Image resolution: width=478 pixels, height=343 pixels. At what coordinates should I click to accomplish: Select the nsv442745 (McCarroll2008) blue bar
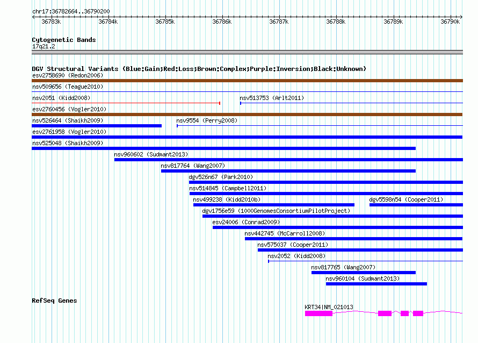[x=354, y=239]
